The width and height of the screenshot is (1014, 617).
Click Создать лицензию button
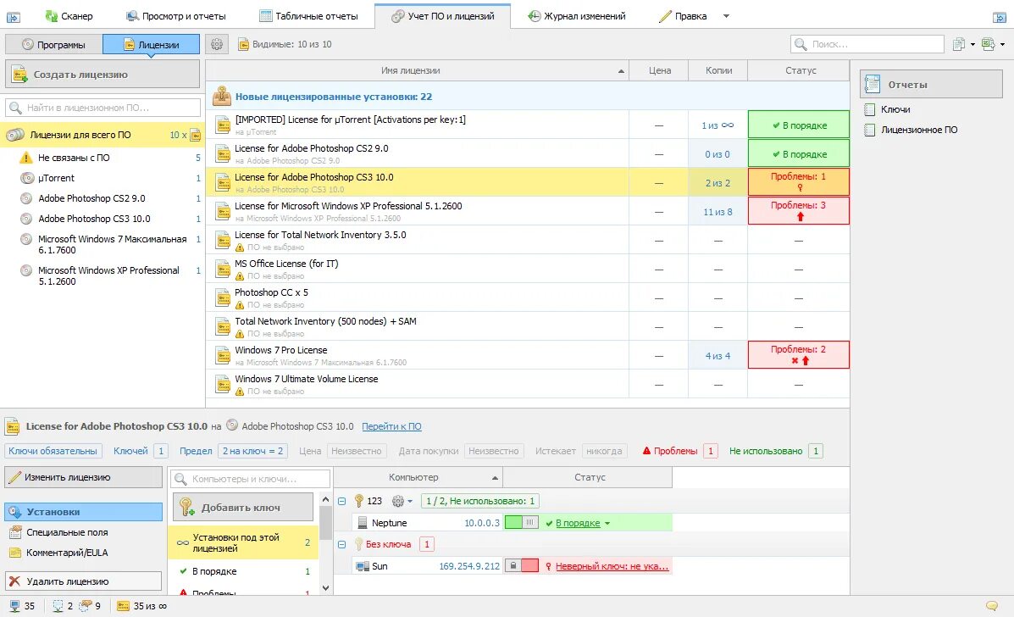(x=103, y=75)
